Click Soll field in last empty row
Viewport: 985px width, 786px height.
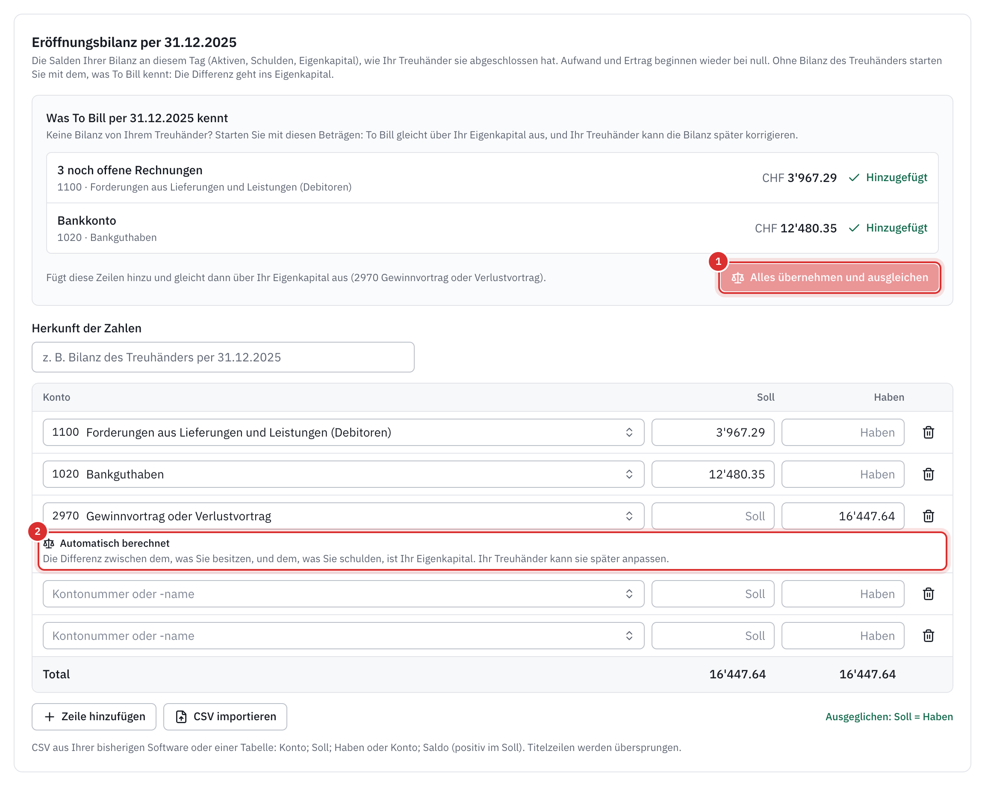tap(713, 636)
